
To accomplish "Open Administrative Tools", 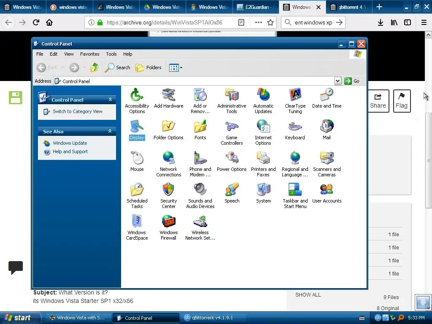I will 232,101.
